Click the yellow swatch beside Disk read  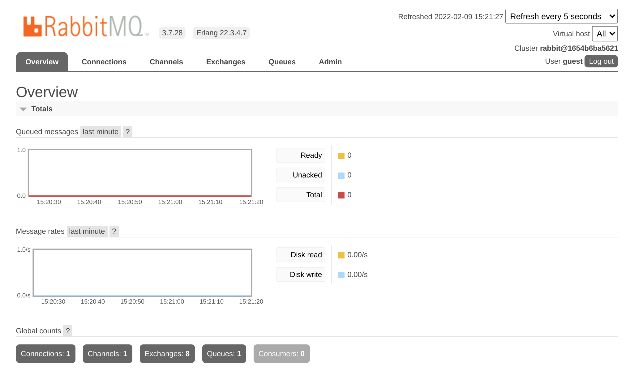pos(341,255)
